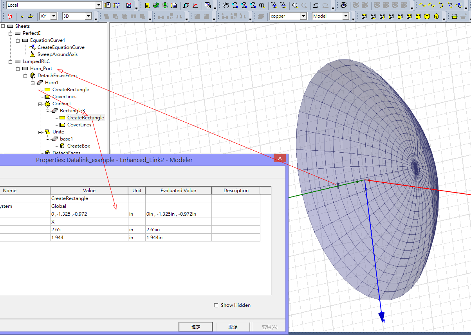Select the Horn1 tree item
This screenshot has height=335, width=471.
click(52, 83)
